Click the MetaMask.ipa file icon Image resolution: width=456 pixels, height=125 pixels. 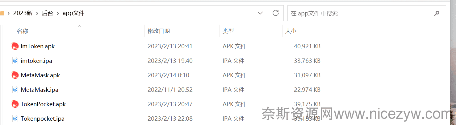point(15,90)
